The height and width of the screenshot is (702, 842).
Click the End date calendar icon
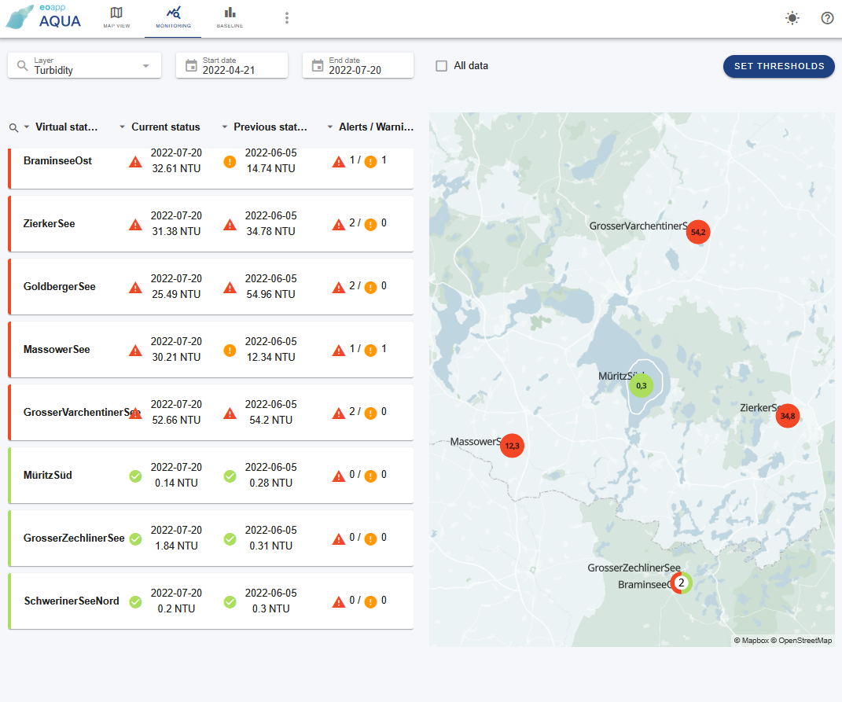click(x=318, y=65)
